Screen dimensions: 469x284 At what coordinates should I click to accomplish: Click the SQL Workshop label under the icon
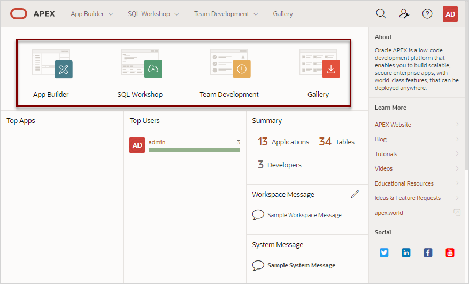point(140,94)
